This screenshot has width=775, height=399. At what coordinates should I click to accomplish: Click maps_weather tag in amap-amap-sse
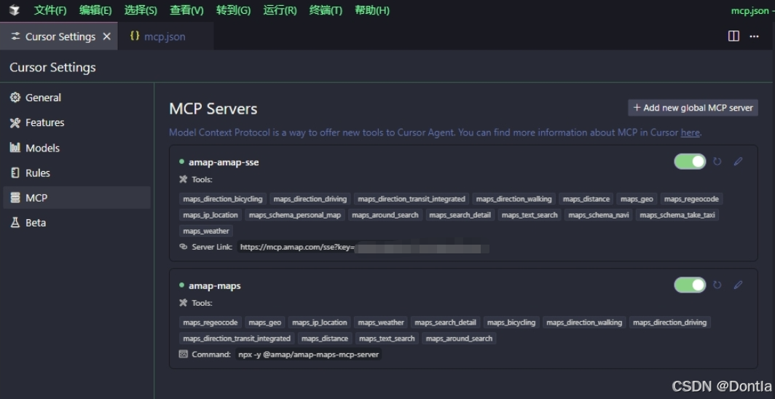[x=206, y=231]
